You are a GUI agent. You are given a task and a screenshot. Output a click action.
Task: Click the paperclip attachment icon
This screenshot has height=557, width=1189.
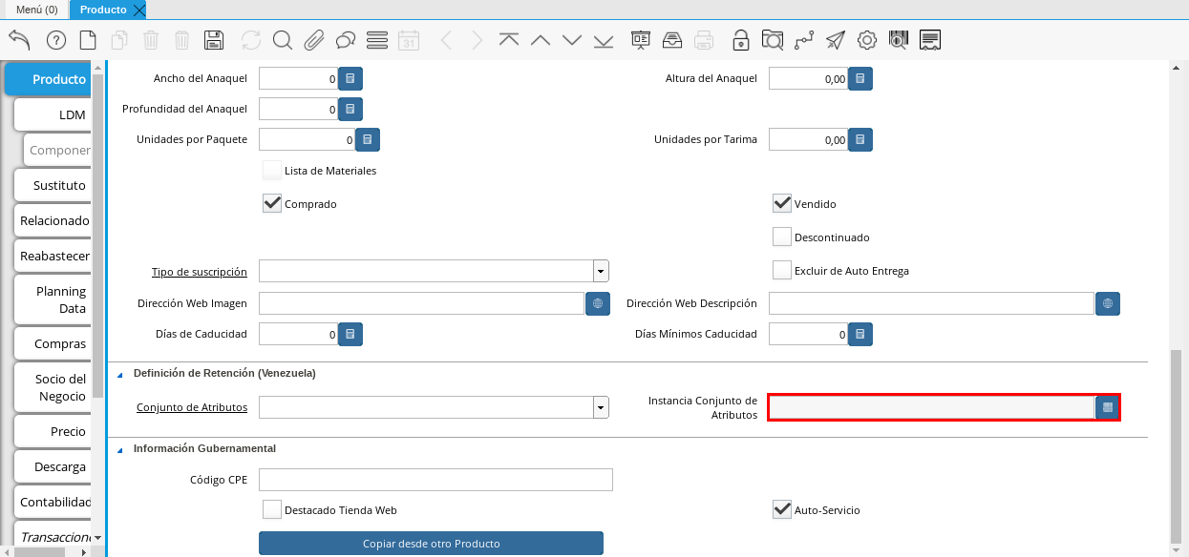[314, 40]
